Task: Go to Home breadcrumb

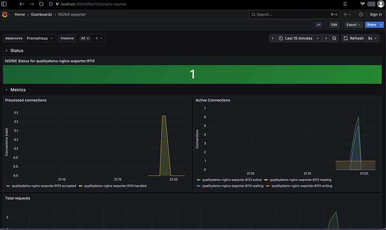Action: click(20, 14)
